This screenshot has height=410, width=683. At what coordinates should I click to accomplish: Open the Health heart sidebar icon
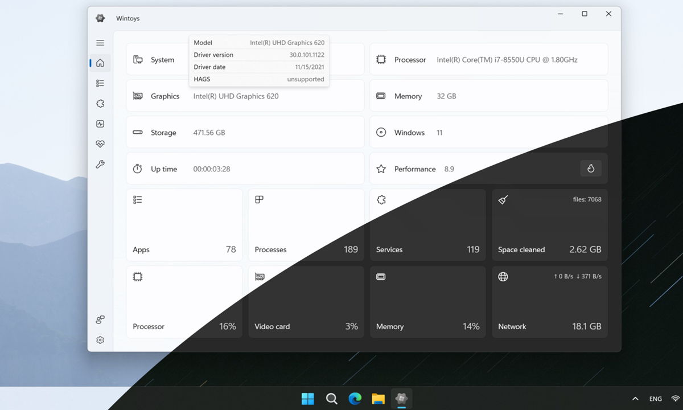[x=100, y=144]
